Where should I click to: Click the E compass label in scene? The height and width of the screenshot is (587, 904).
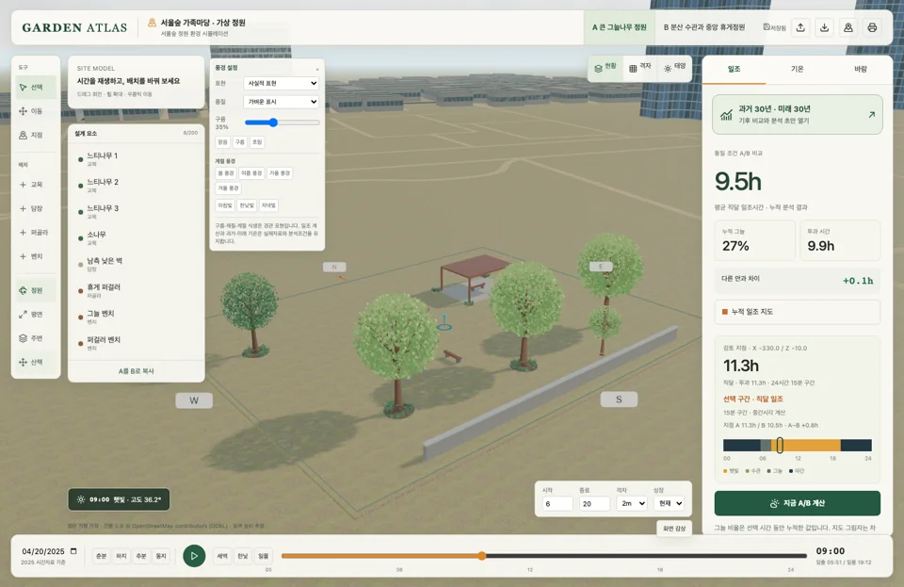(601, 267)
